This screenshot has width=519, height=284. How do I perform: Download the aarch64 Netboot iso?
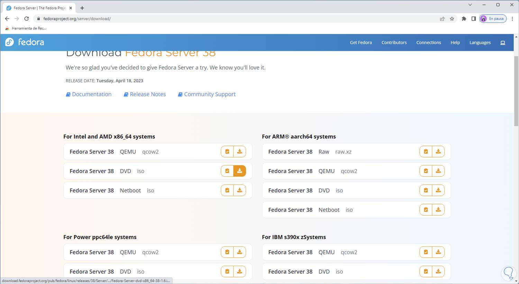point(438,210)
